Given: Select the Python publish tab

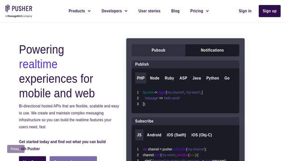Looking at the screenshot, I should click(213, 78).
